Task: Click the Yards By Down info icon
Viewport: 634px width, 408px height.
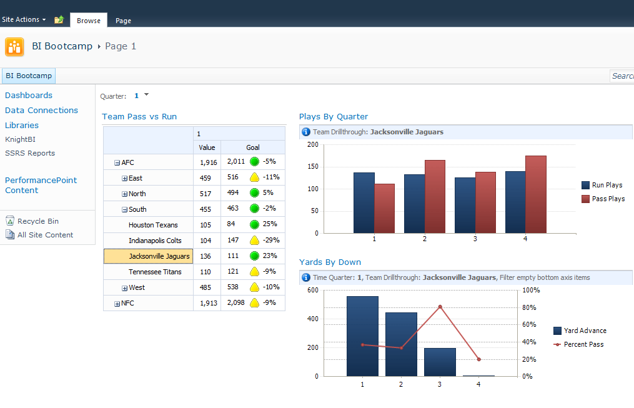Action: (x=306, y=277)
